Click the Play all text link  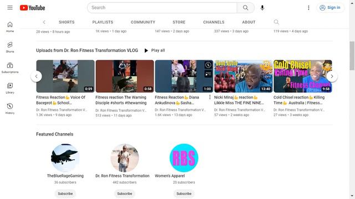tap(158, 50)
